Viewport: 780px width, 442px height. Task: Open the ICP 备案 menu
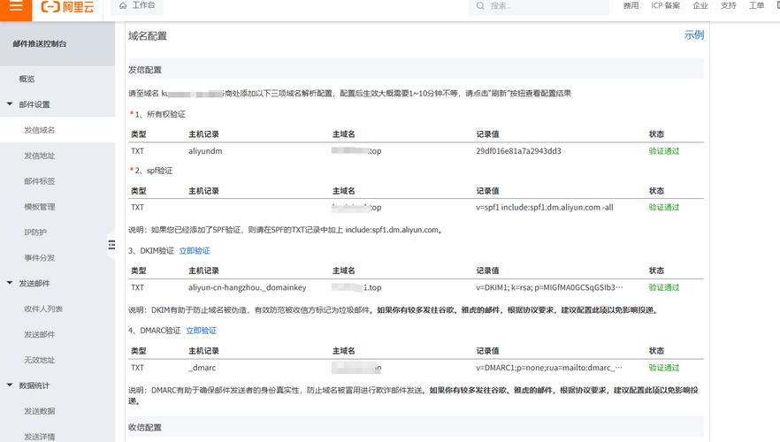tap(665, 5)
